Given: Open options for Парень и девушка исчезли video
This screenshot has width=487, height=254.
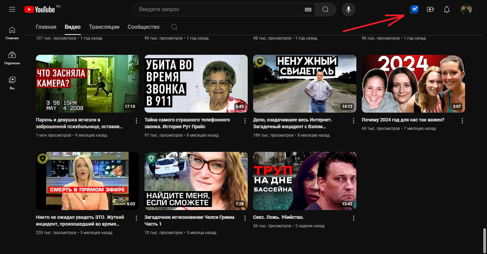Looking at the screenshot, I should click(x=136, y=121).
